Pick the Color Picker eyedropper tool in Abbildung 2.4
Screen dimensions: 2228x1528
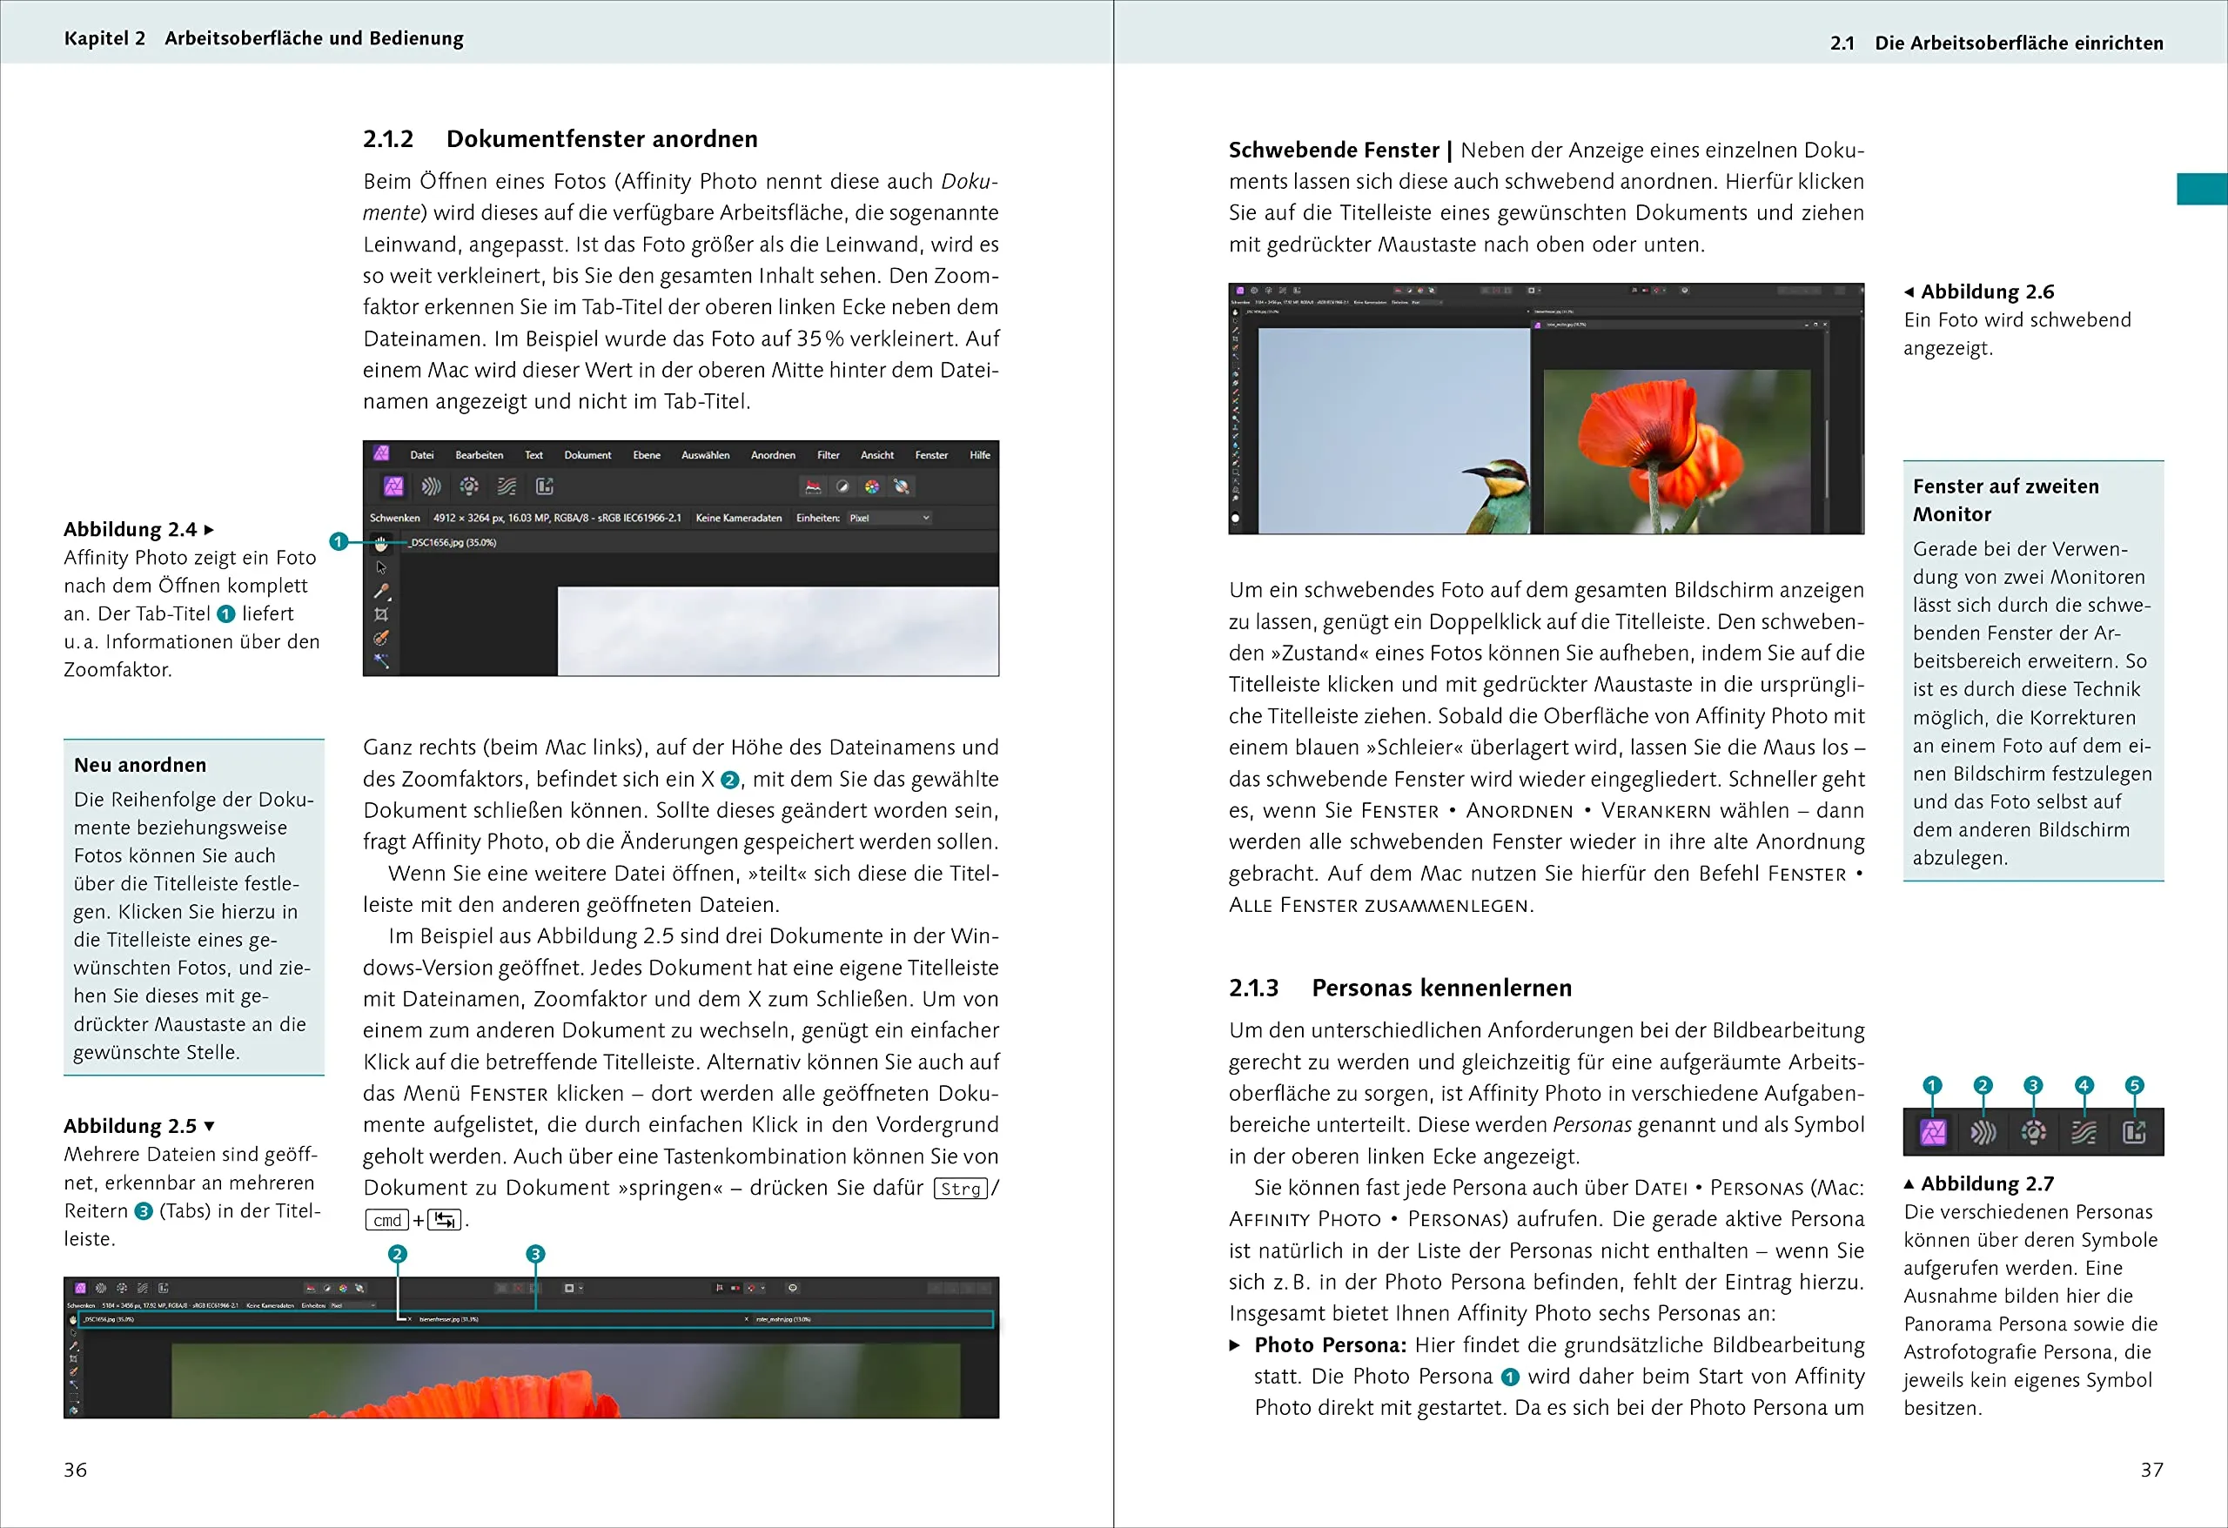[x=380, y=592]
